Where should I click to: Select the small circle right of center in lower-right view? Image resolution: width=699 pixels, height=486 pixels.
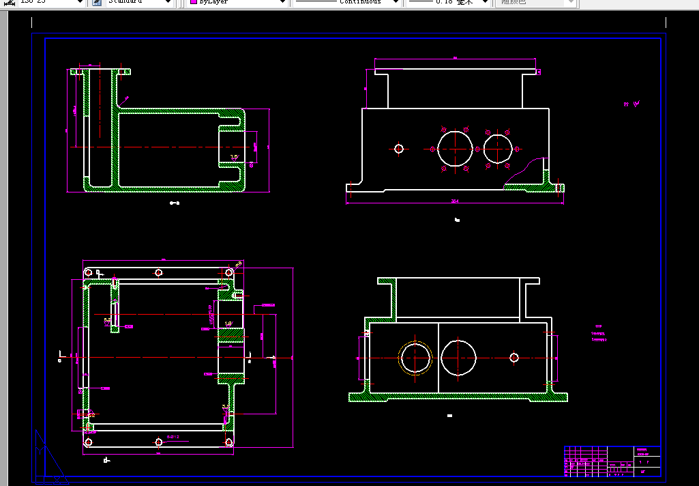coord(514,358)
